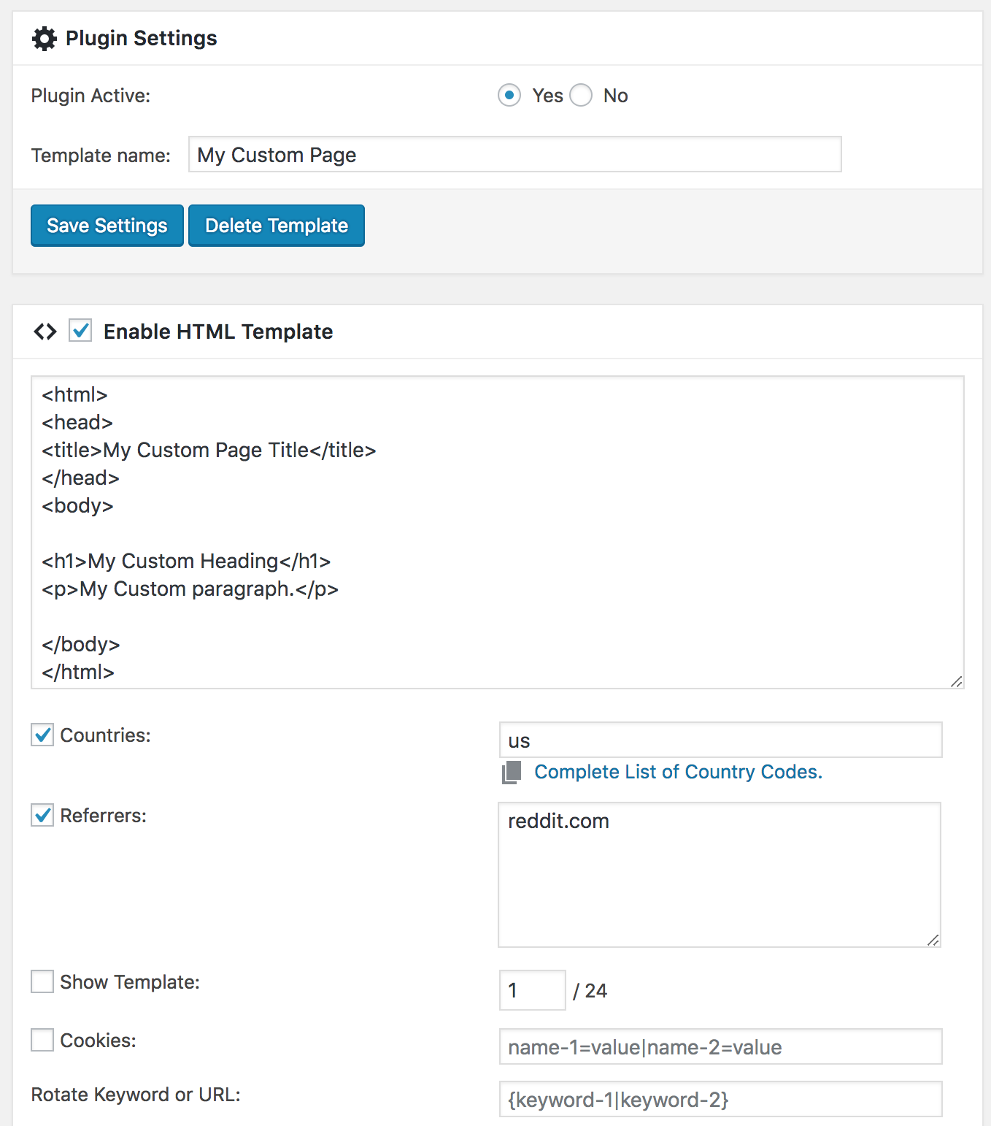Click the Rotate Keyword or URL field
Screen dimensions: 991x1126
pos(721,1099)
